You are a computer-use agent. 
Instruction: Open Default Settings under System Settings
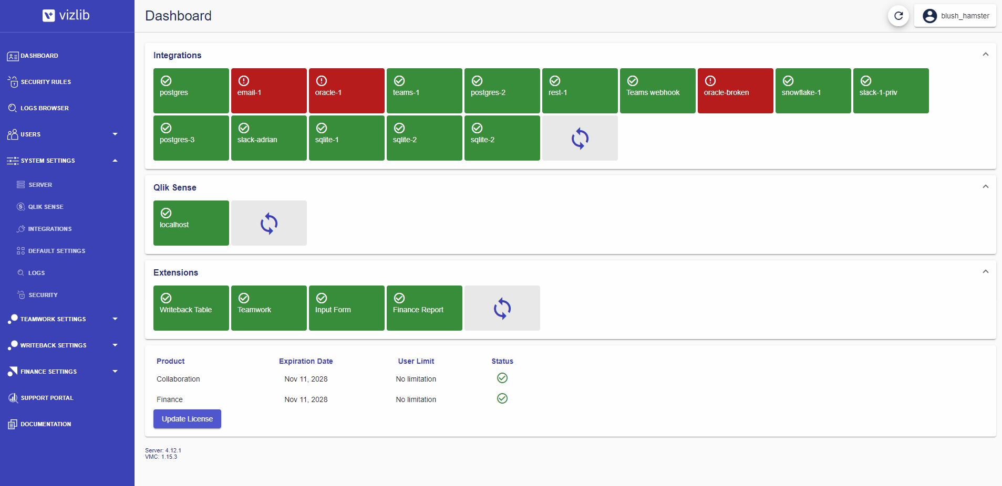click(x=56, y=251)
